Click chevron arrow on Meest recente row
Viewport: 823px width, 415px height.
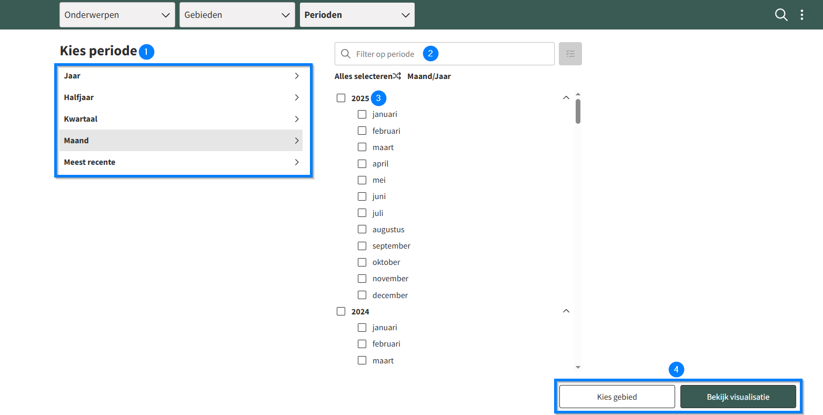pos(297,162)
